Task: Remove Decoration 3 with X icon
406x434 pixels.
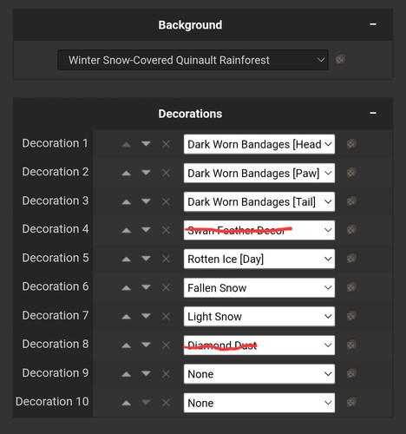Action: tap(166, 201)
